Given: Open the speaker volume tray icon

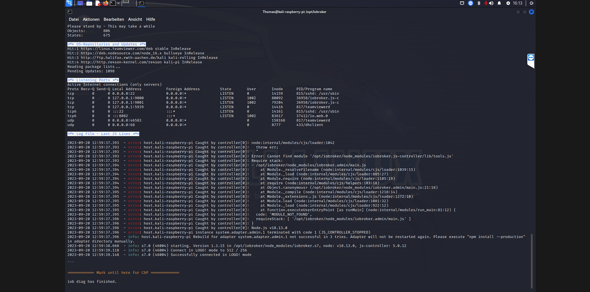Looking at the screenshot, I should (491, 3).
